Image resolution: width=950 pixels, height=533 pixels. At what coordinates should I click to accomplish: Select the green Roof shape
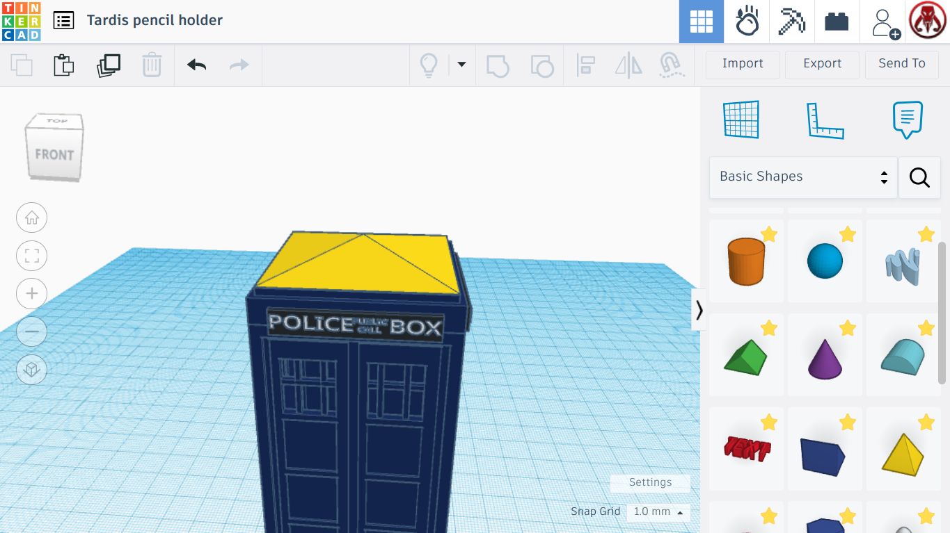[x=746, y=356]
